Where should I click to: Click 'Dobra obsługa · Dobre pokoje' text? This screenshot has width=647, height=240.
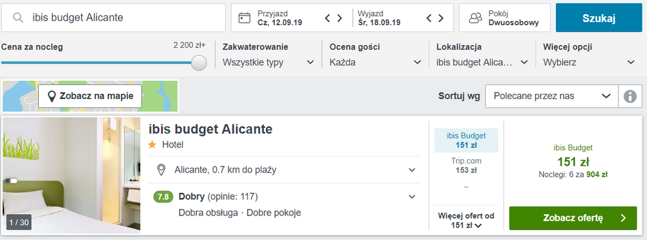click(x=240, y=213)
